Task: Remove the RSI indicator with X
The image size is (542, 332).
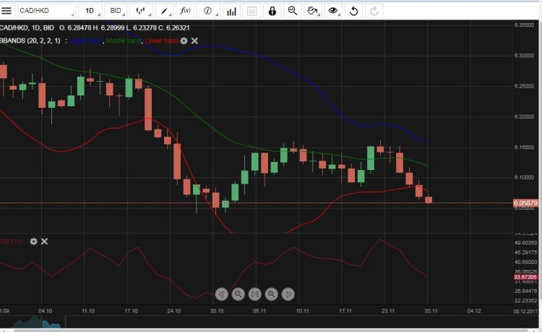Action: point(44,241)
